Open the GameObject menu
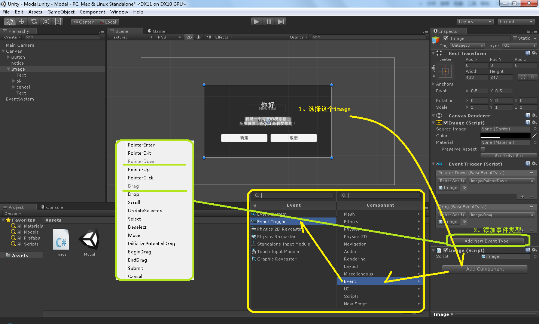 61,12
